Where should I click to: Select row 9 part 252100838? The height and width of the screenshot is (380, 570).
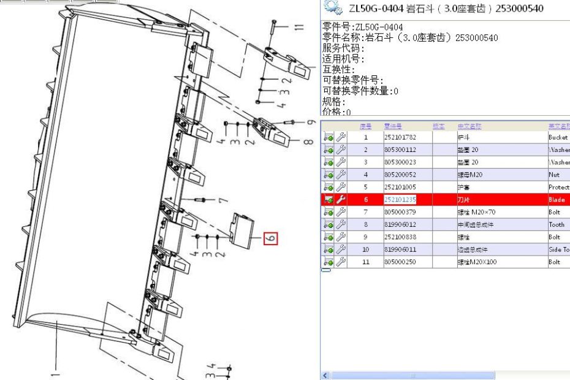[x=400, y=237]
